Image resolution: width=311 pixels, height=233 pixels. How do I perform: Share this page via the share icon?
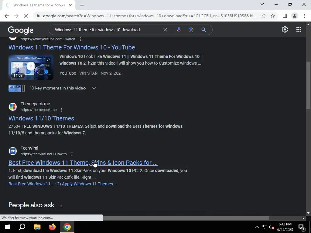pos(263,16)
